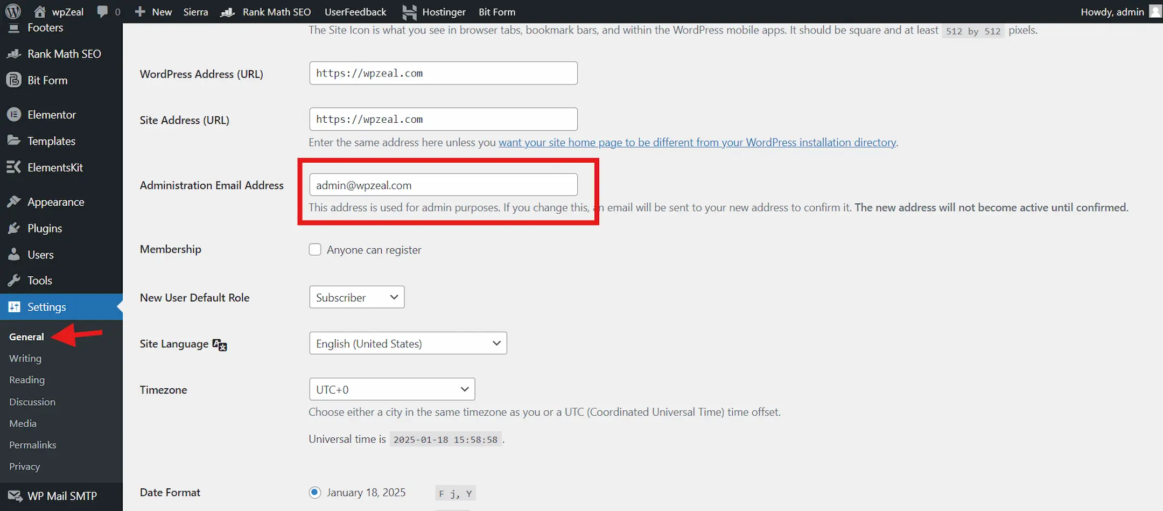The height and width of the screenshot is (511, 1163).
Task: Click the Site Address URL field
Action: click(443, 120)
